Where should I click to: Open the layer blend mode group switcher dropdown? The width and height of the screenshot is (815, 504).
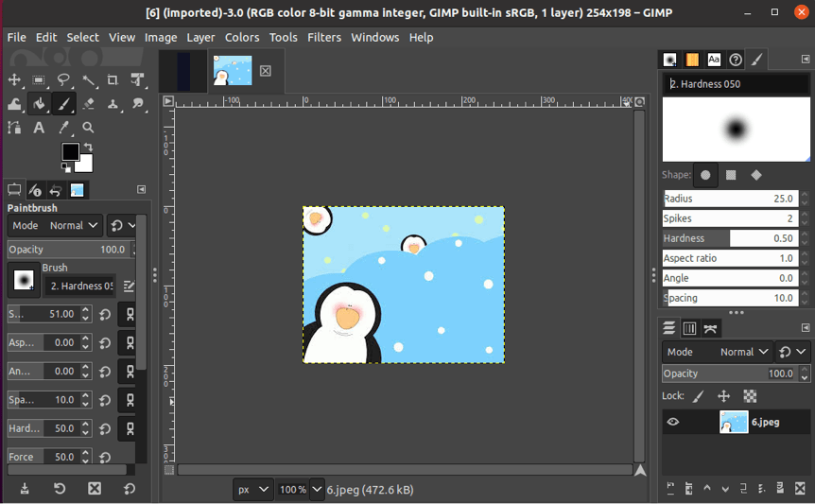792,352
